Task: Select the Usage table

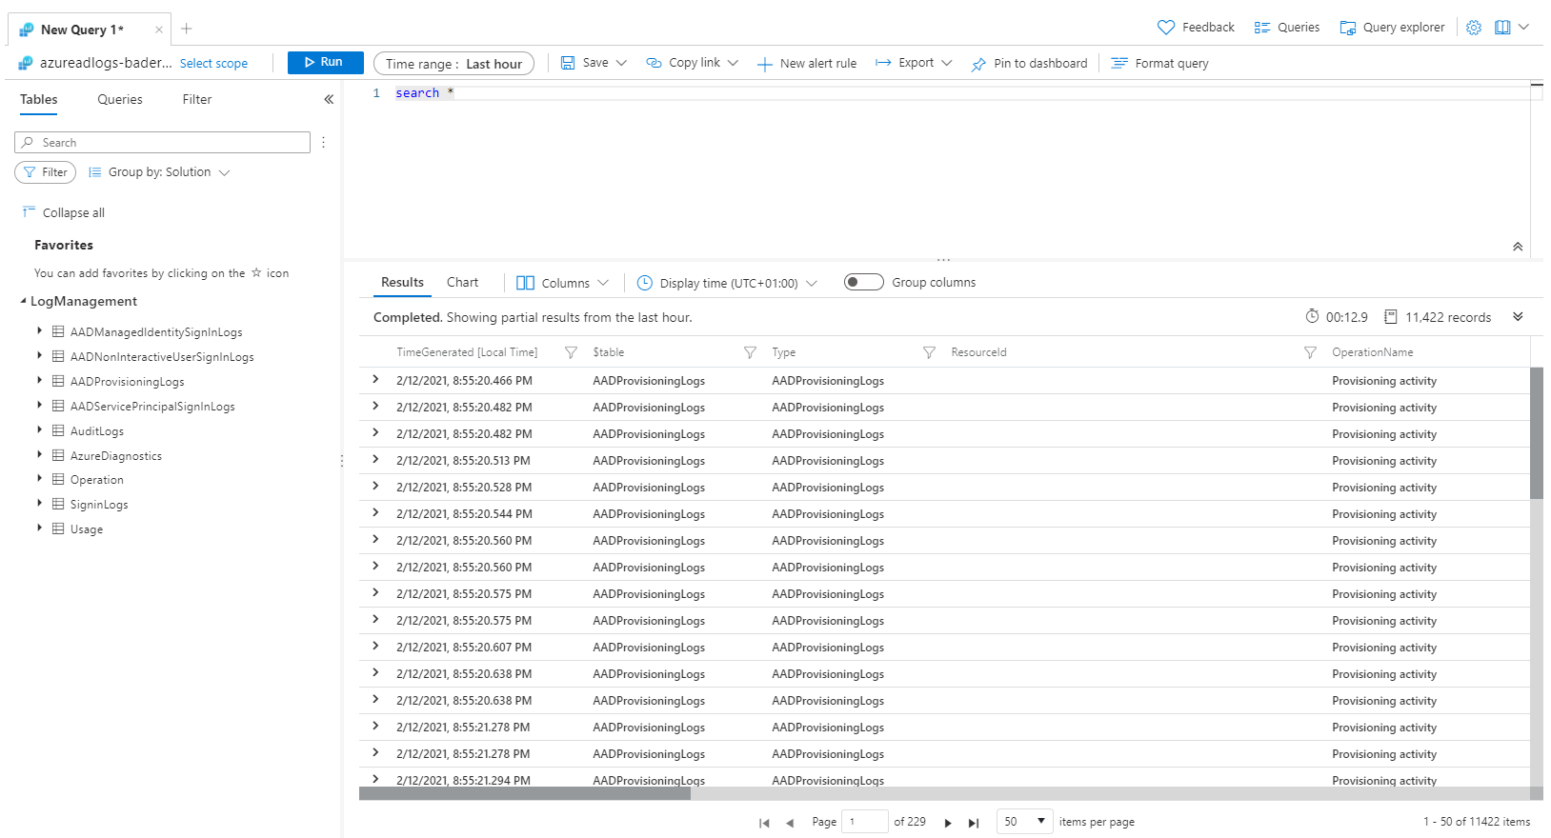Action: 86,529
